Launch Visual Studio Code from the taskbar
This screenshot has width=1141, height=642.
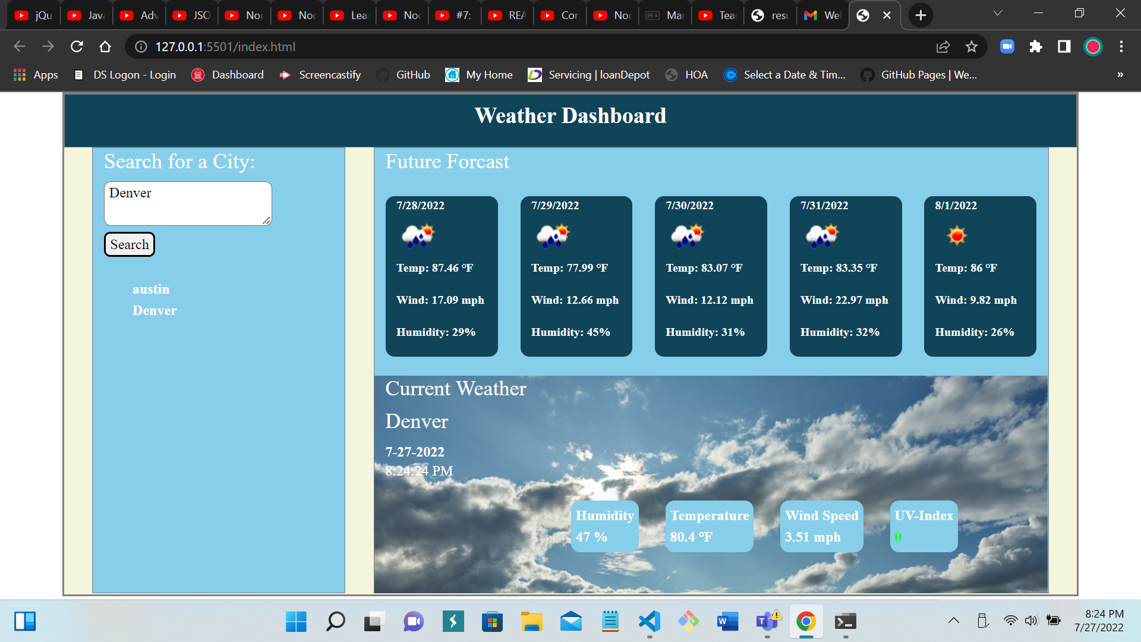coord(649,622)
